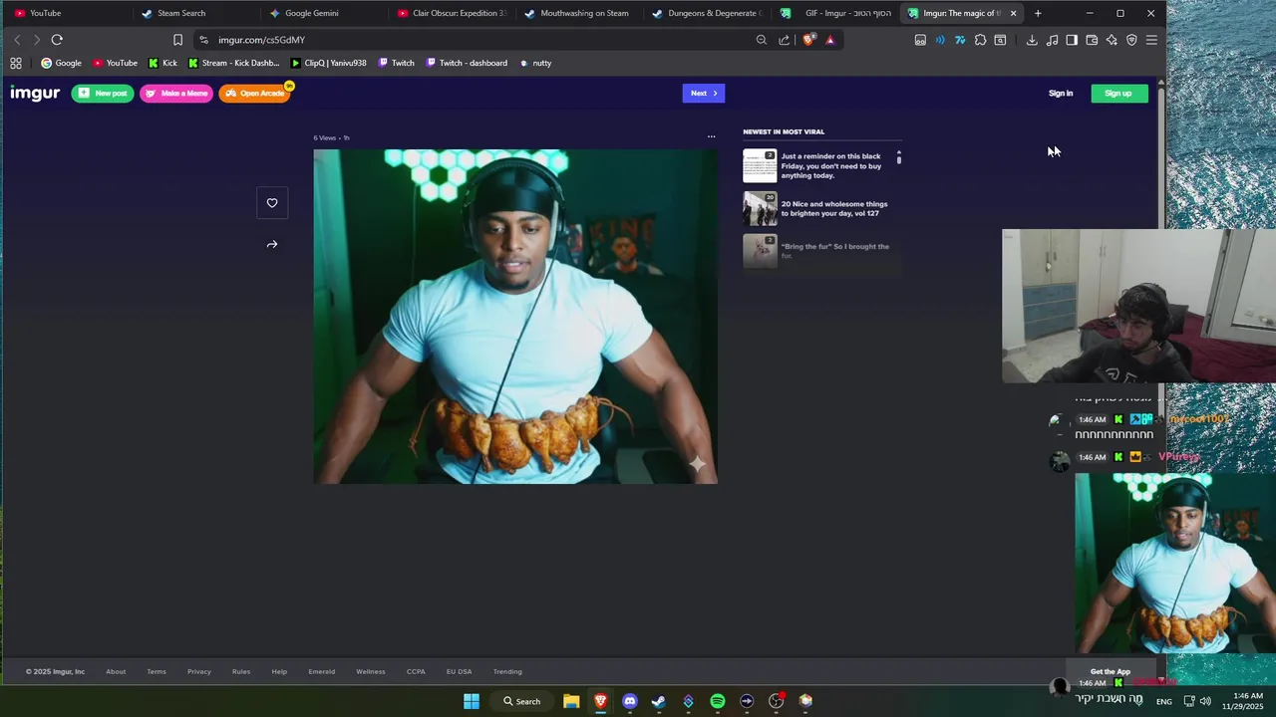Open ClipQ | Yanivu938 bookmark
The width and height of the screenshot is (1276, 717).
pos(329,63)
